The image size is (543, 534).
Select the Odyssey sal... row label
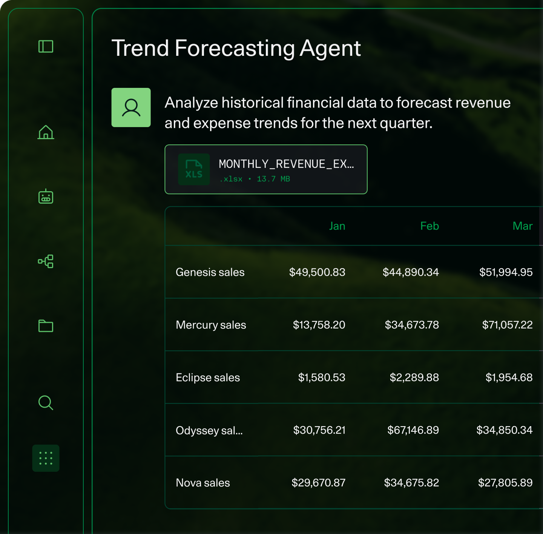click(x=209, y=430)
